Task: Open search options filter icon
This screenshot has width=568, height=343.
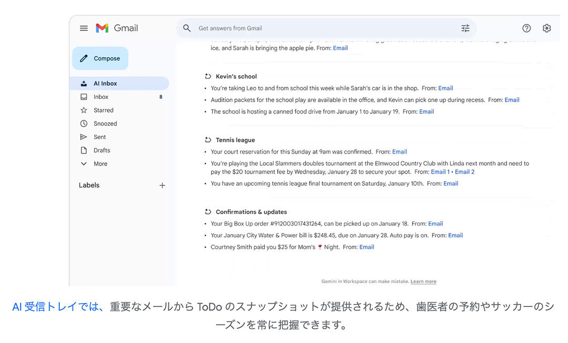Action: pos(465,28)
